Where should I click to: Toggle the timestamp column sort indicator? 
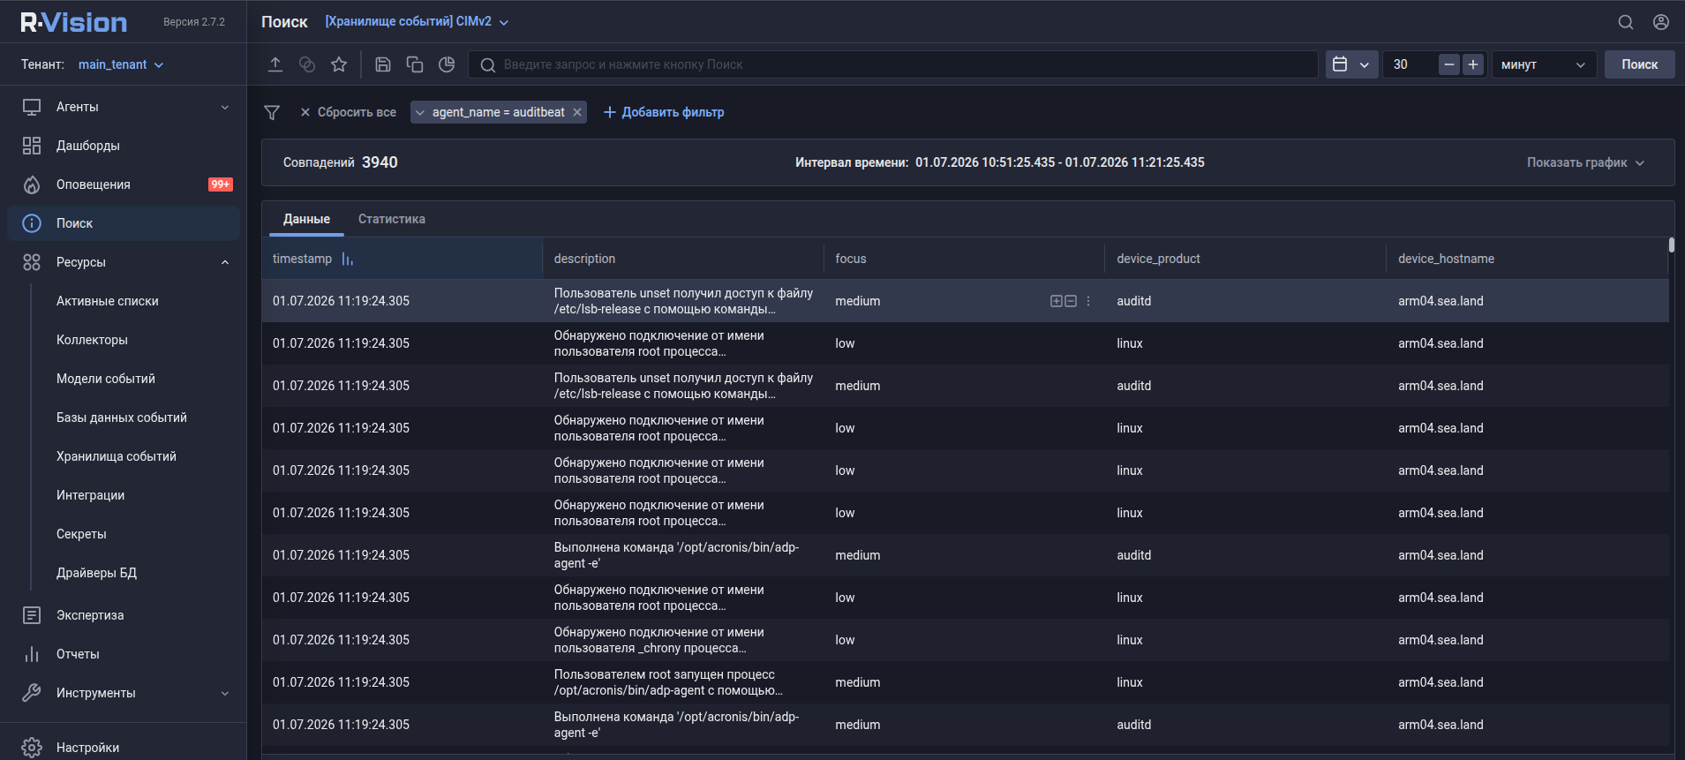point(348,259)
